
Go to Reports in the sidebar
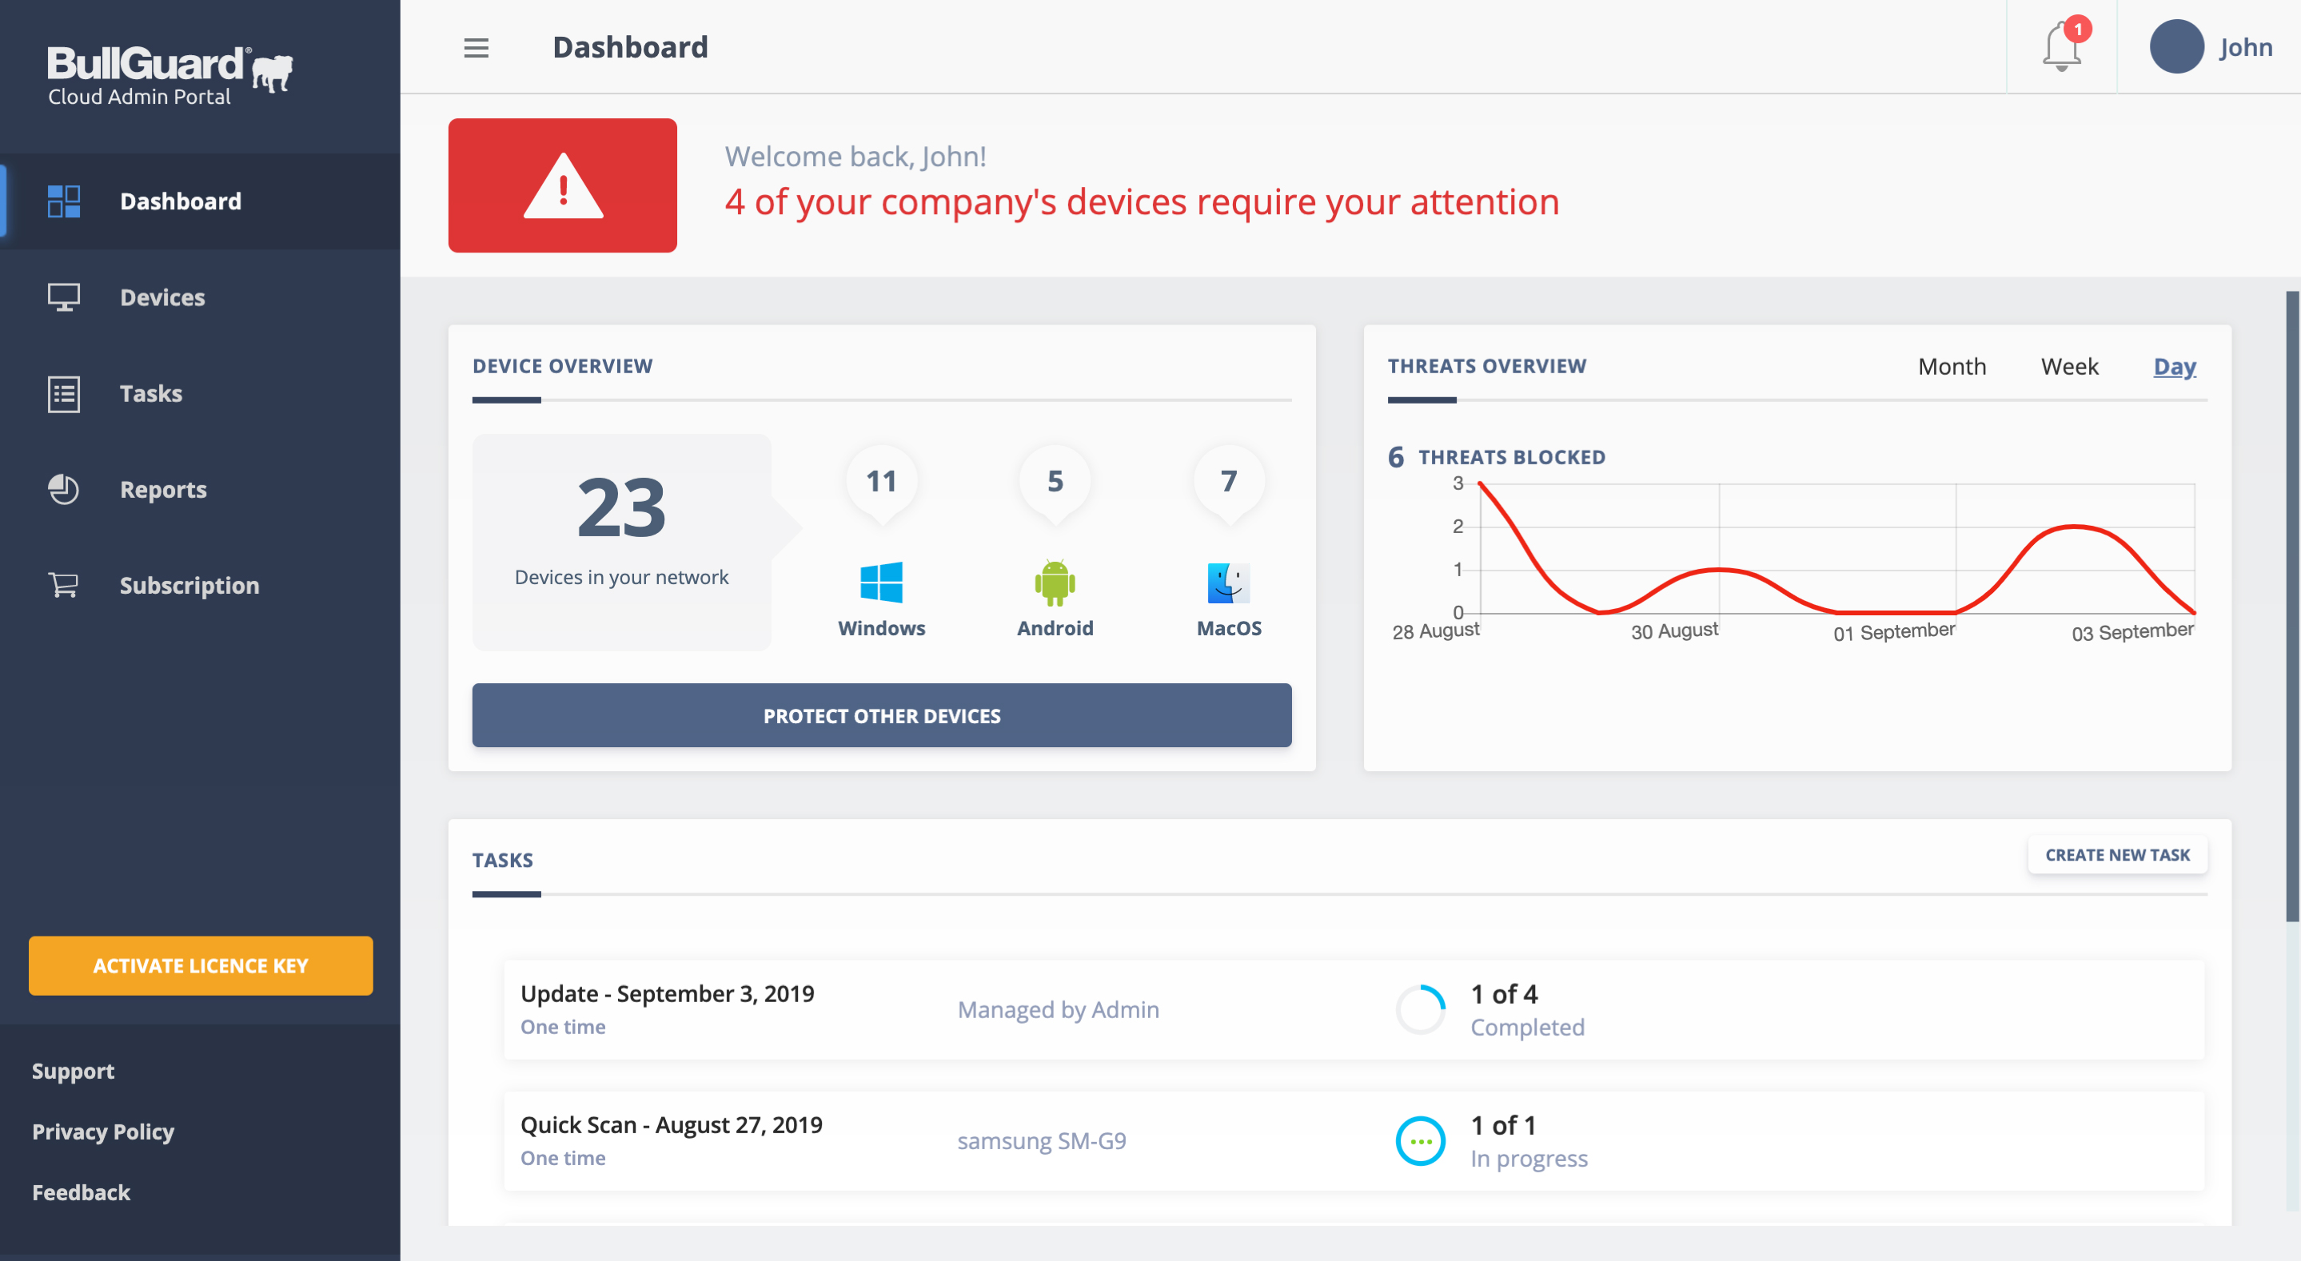pyautogui.click(x=163, y=489)
